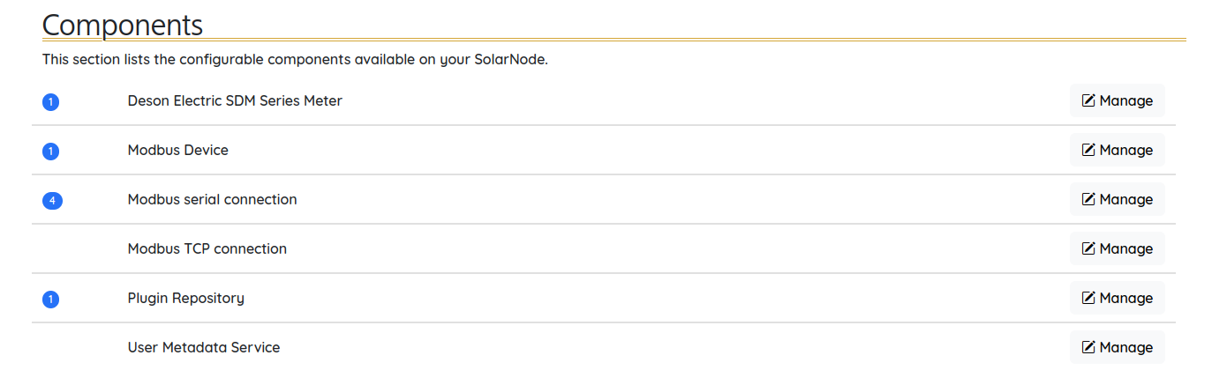Screen dimensions: 1227x385
Task: Select the Plugin Repository component name
Action: point(185,298)
